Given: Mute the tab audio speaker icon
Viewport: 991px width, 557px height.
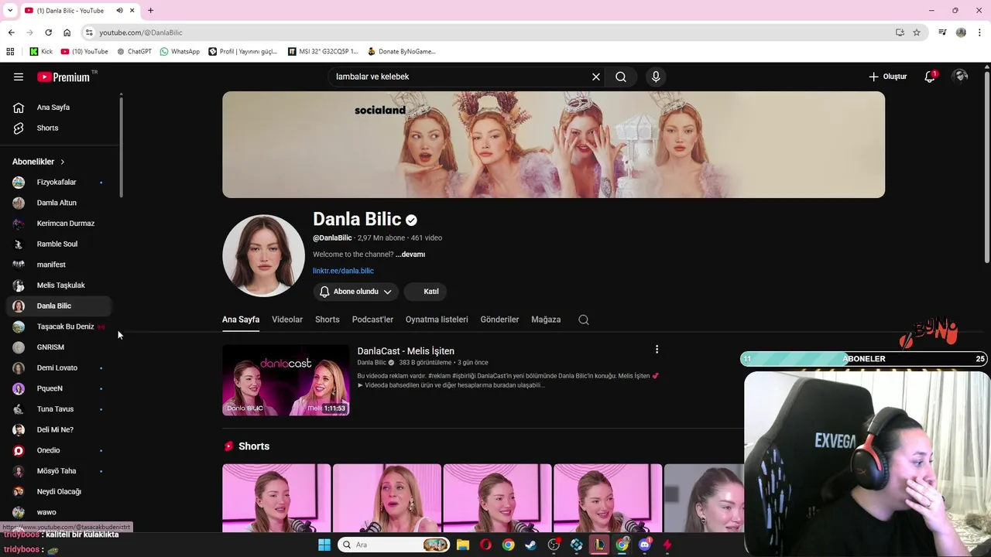Looking at the screenshot, I should (119, 11).
